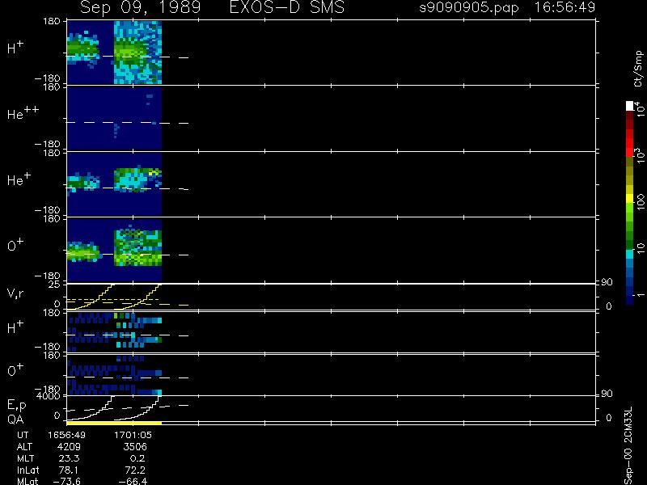
Task: Click the "4000" tick on the E,p axis
Action: 49,396
